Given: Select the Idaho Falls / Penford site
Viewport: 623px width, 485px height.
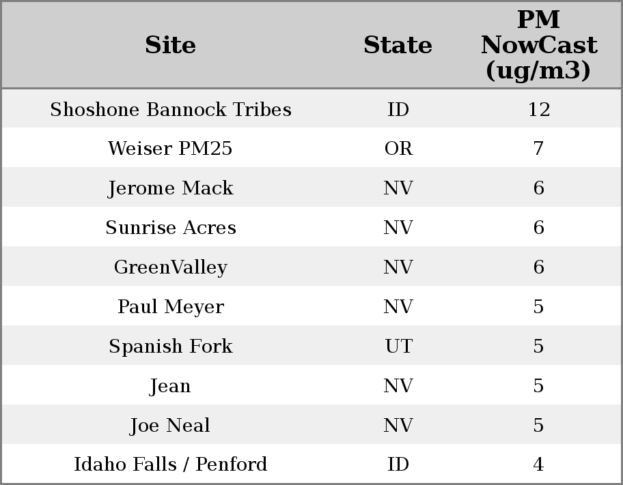Looking at the screenshot, I should 170,465.
